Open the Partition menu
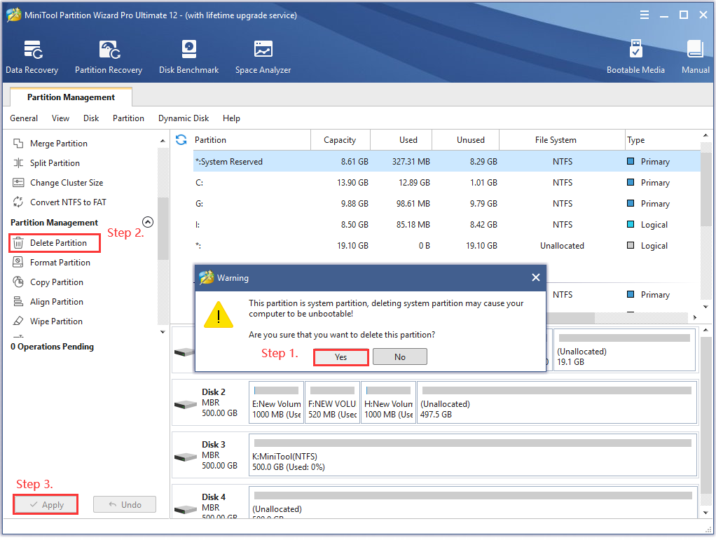 point(128,118)
